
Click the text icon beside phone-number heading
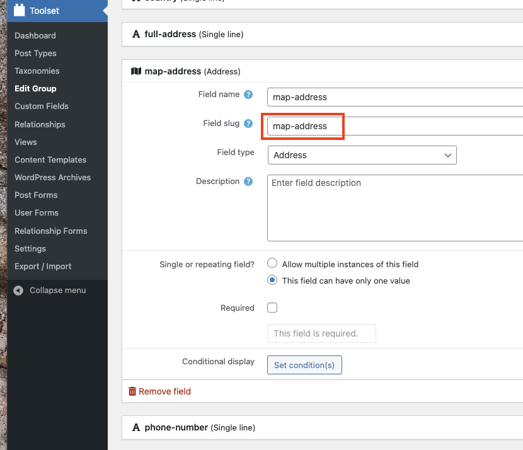pos(136,427)
